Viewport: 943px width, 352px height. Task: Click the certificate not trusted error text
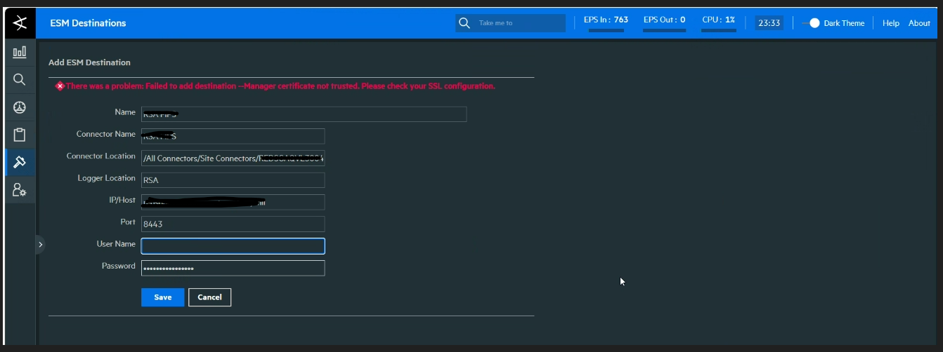click(280, 86)
